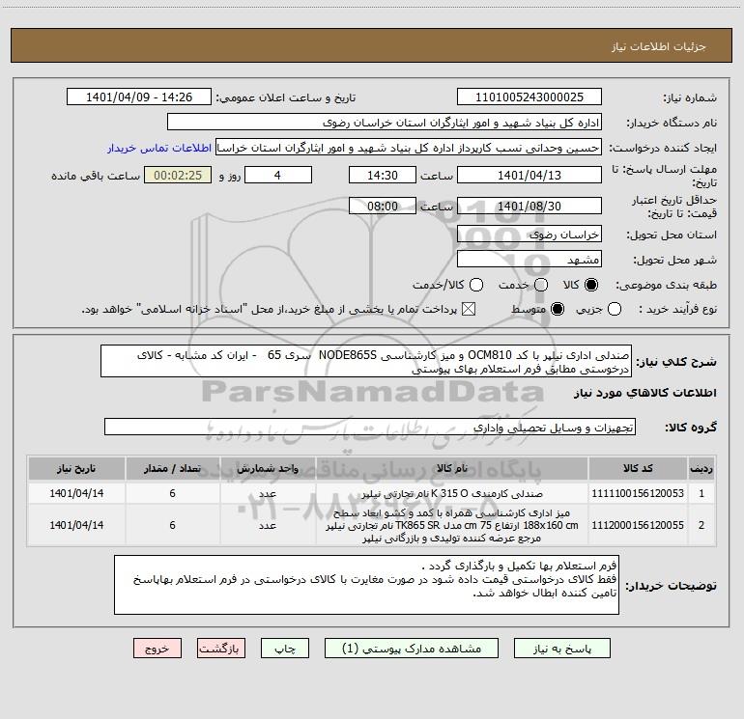The width and height of the screenshot is (744, 719).
Task: Select the کالا/خدمت radio button
Action: coord(476,285)
